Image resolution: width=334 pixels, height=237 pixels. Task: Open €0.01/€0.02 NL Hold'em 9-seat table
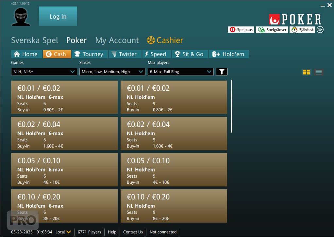pos(174,97)
